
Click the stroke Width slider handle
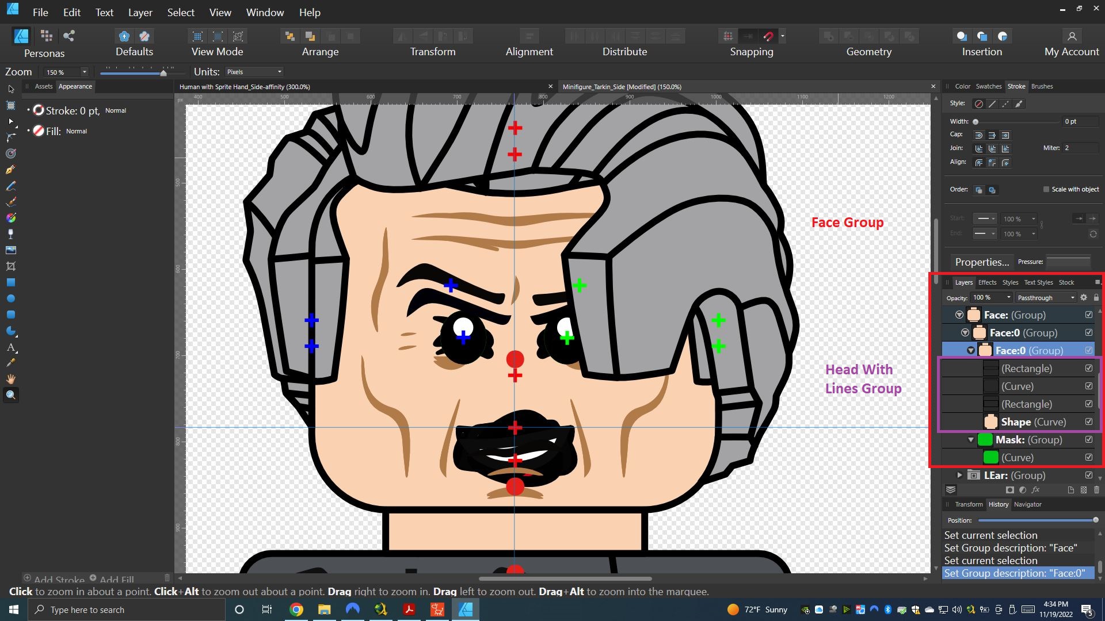(976, 122)
